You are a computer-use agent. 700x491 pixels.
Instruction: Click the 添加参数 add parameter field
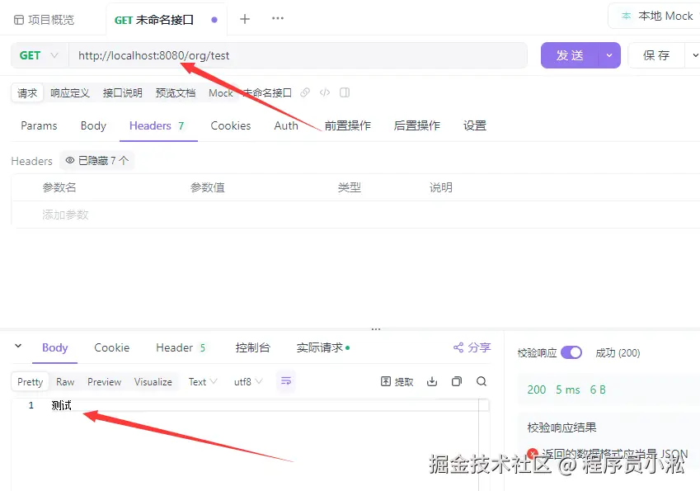[x=66, y=215]
